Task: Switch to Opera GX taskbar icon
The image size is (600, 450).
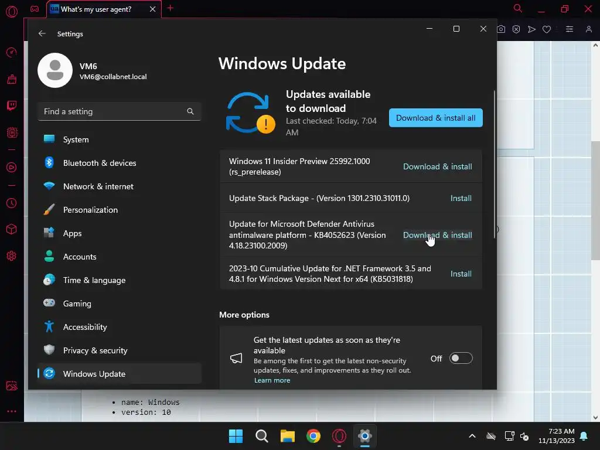Action: [339, 436]
